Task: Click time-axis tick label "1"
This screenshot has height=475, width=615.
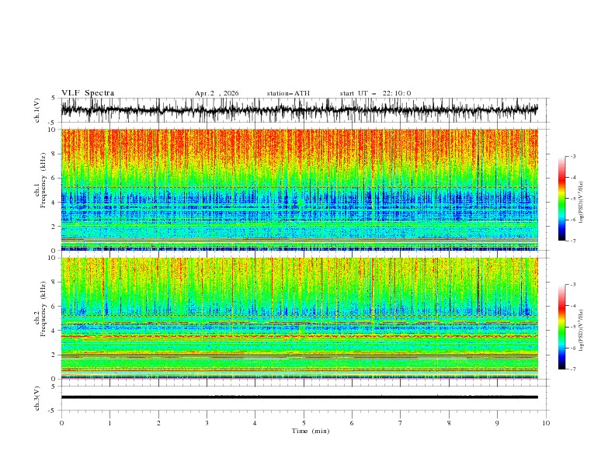Action: pyautogui.click(x=109, y=423)
